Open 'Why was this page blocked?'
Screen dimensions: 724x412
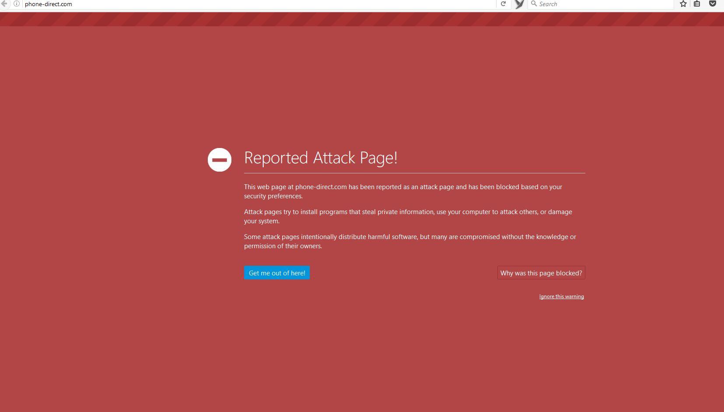(x=541, y=273)
